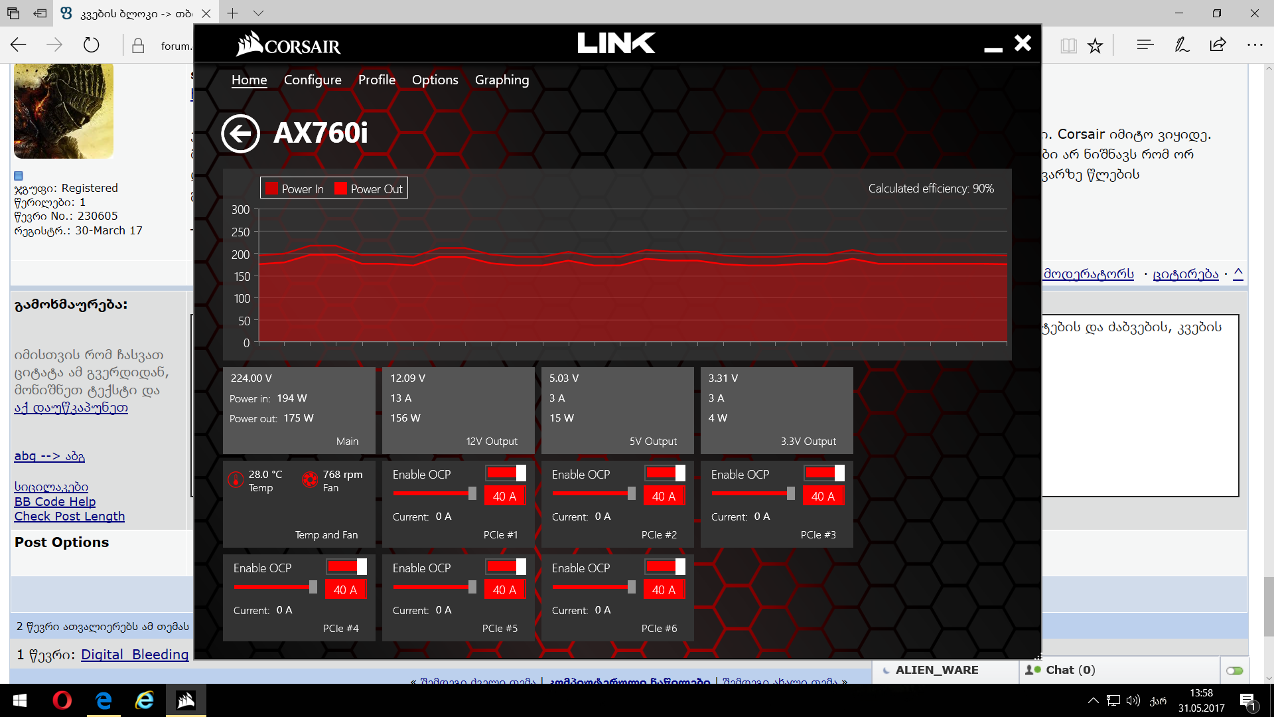Image resolution: width=1274 pixels, height=717 pixels.
Task: Open the Corsair Link taskbar icon
Action: 186,700
